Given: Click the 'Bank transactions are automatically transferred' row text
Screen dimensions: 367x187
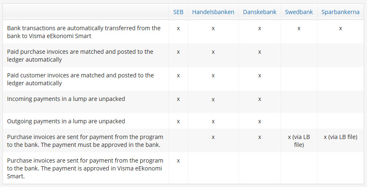Looking at the screenshot, I should pos(83,32).
